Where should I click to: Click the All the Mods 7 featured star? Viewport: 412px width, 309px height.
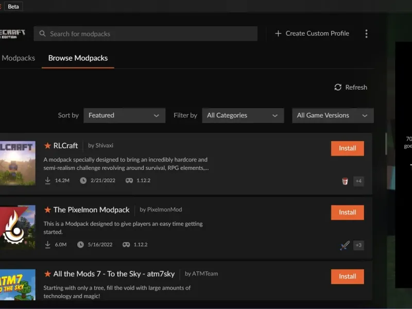pos(47,274)
